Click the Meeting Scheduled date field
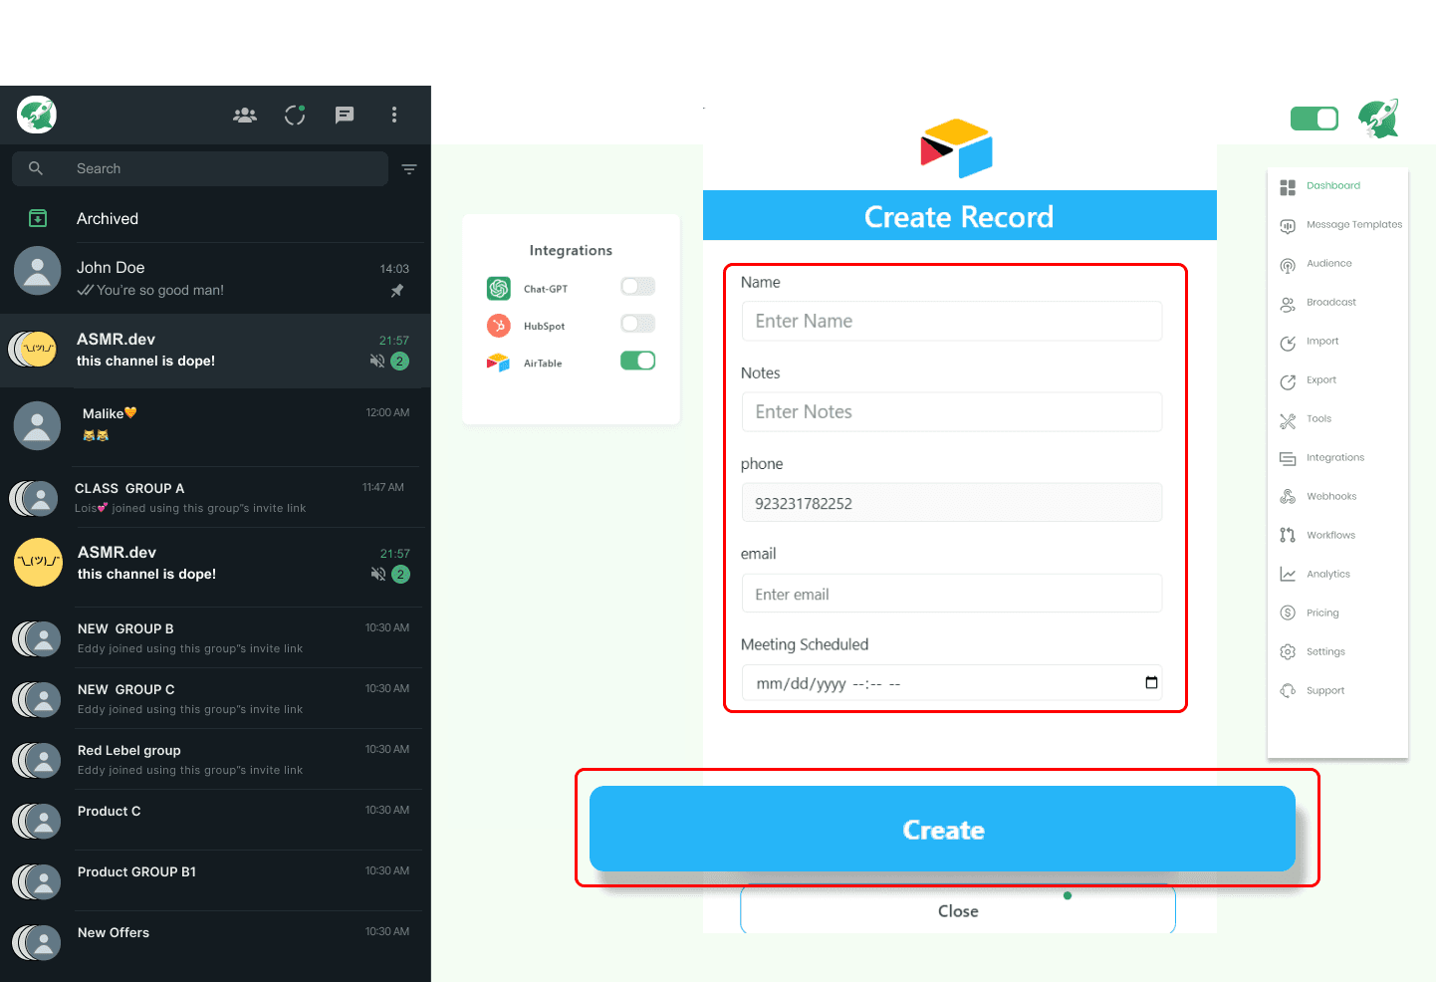This screenshot has height=982, width=1436. pos(952,683)
